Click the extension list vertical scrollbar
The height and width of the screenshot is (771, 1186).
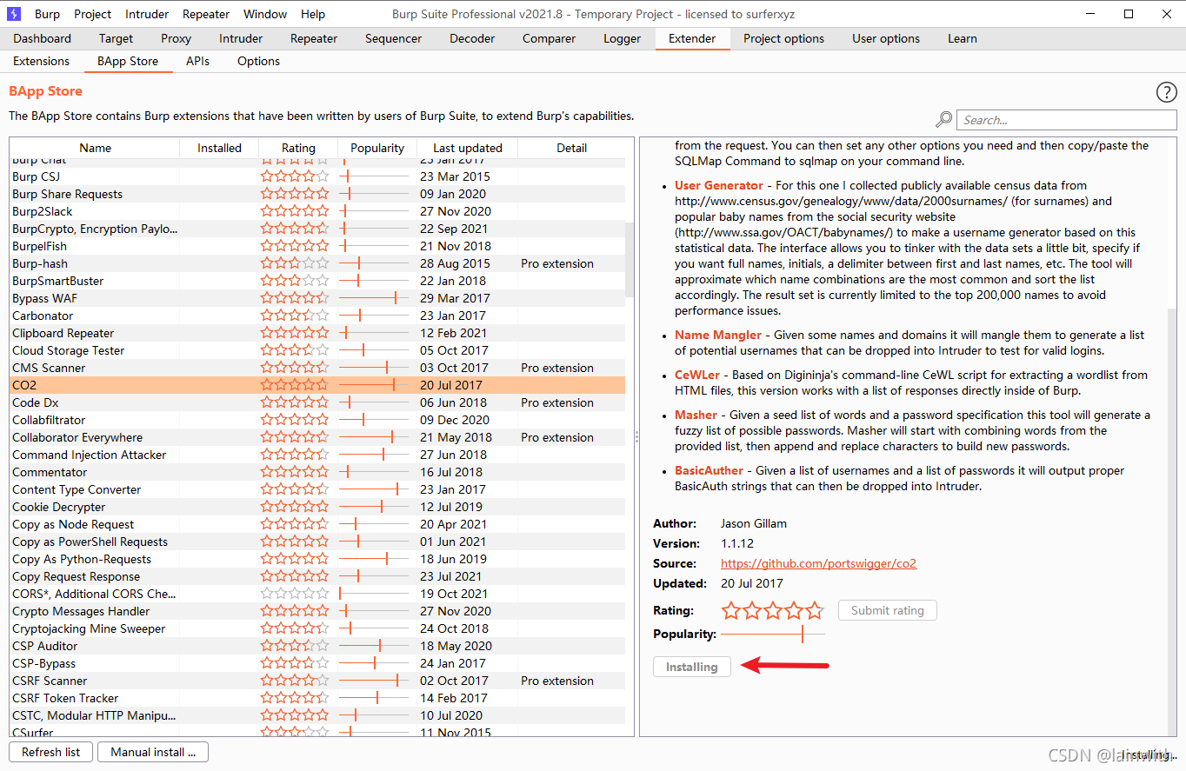pyautogui.click(x=630, y=261)
